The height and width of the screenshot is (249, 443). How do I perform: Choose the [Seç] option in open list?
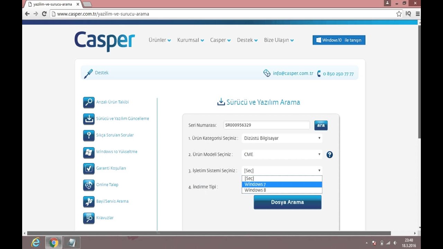282,178
